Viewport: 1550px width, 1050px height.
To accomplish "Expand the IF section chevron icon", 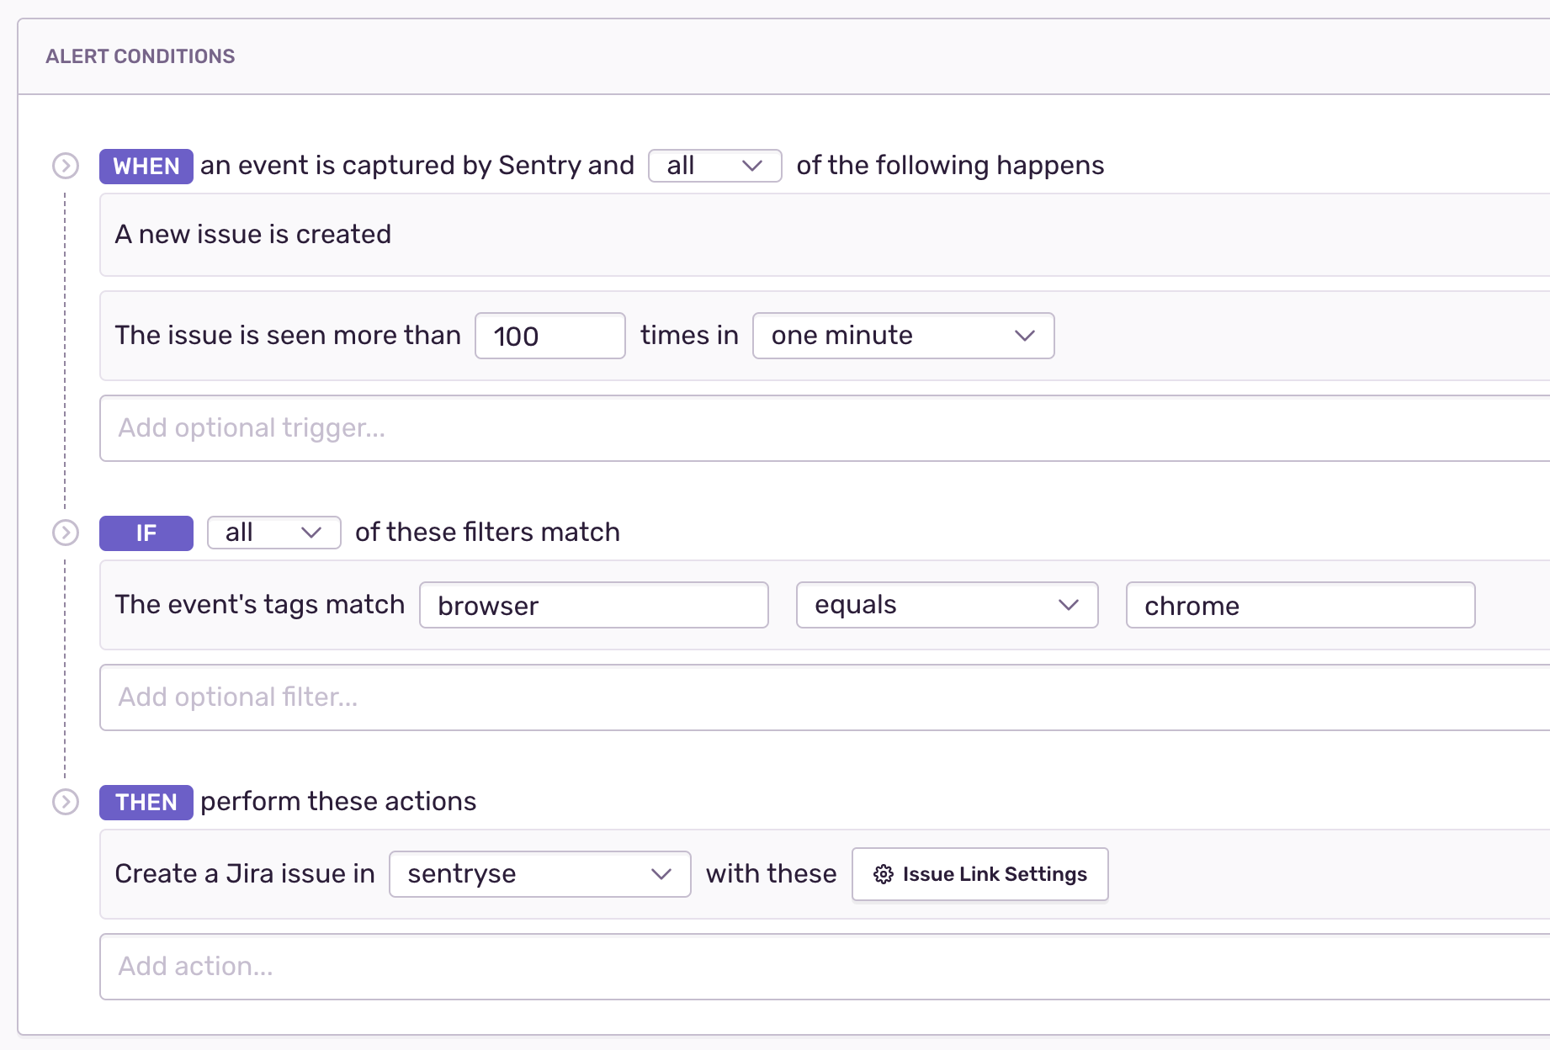I will click(65, 533).
